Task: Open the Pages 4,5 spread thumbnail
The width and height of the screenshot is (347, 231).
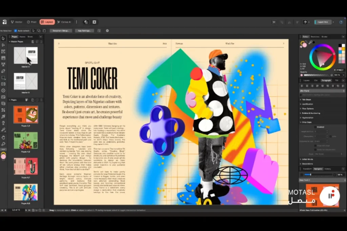Action: pos(26,140)
